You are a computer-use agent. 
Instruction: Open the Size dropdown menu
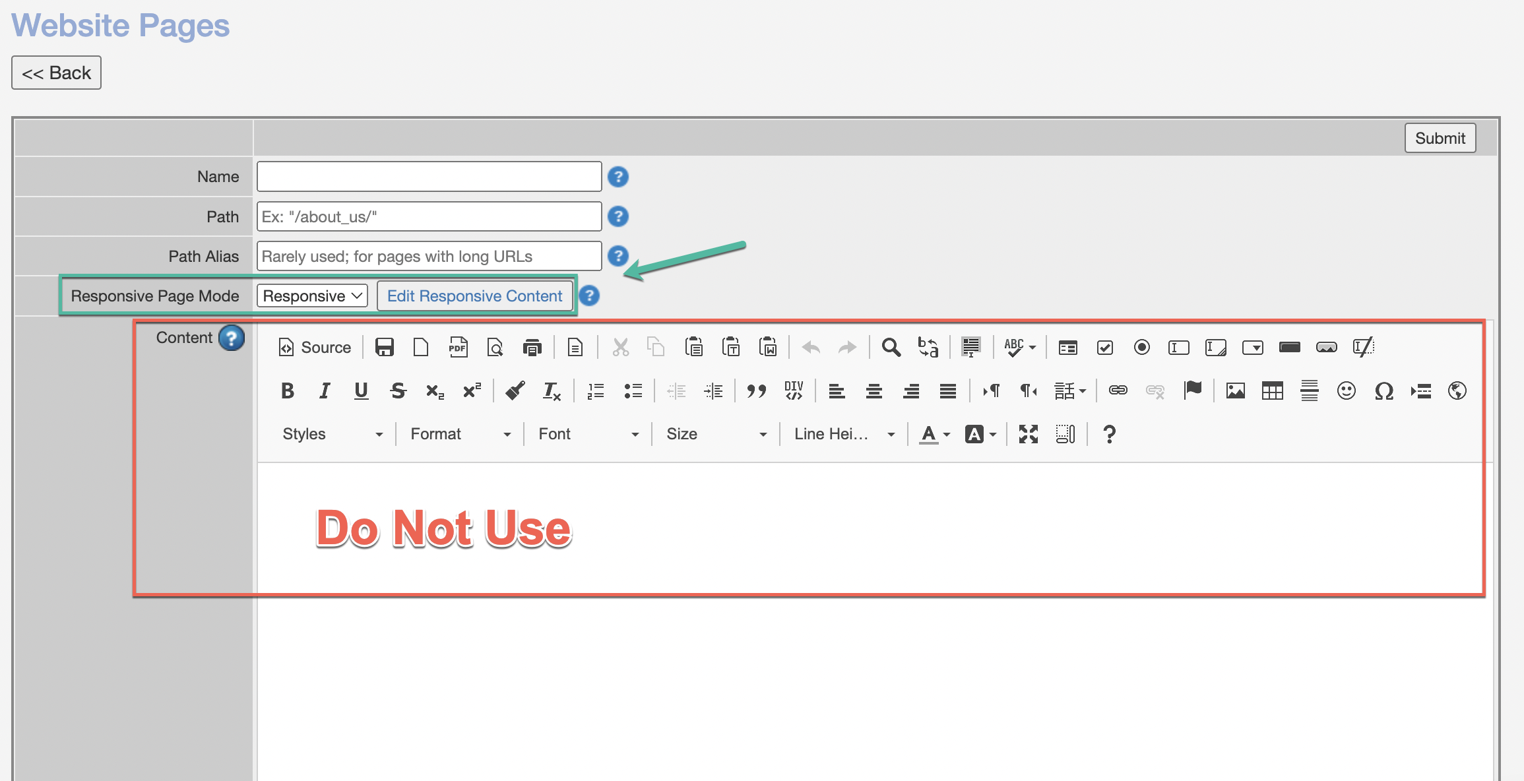(x=716, y=434)
